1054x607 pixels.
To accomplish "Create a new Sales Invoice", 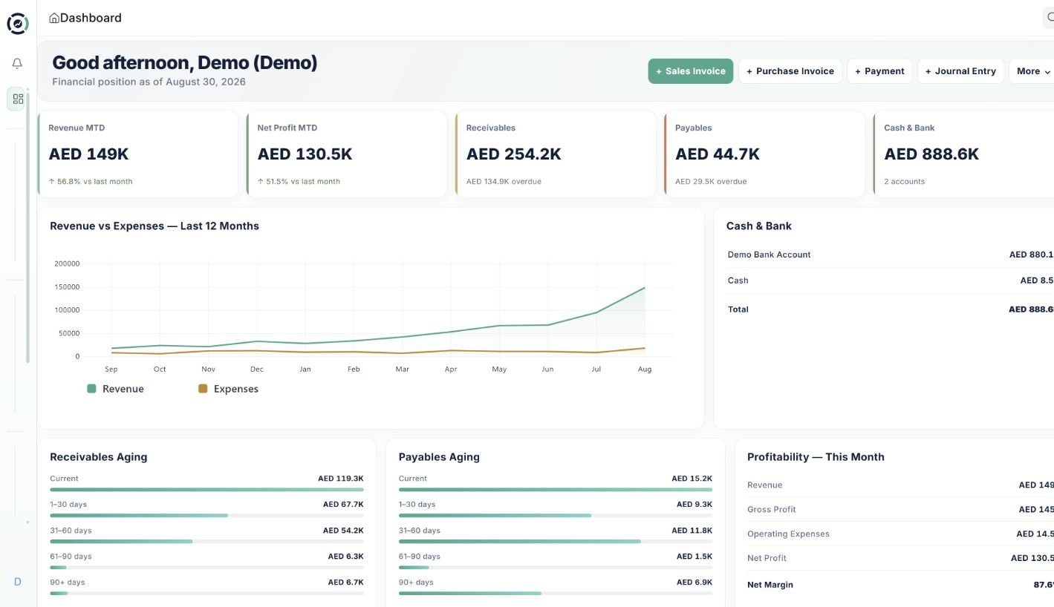I will (691, 71).
